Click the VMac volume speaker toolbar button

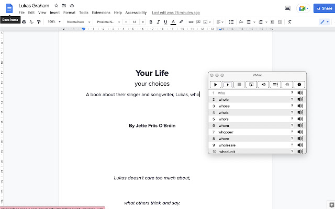click(x=263, y=84)
